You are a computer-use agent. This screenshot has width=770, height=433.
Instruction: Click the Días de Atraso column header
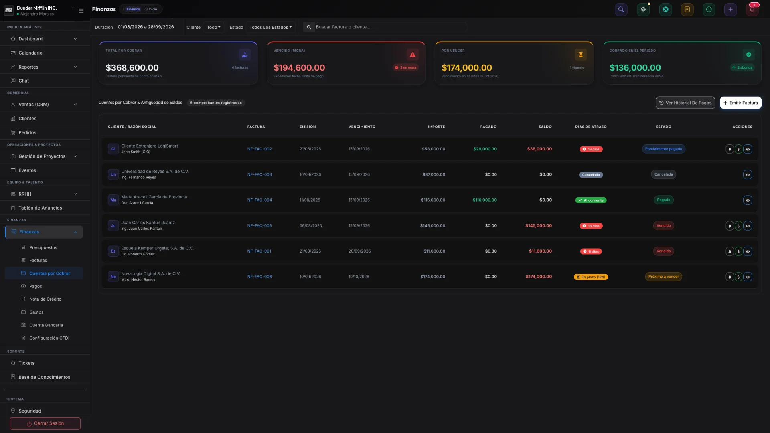[591, 127]
